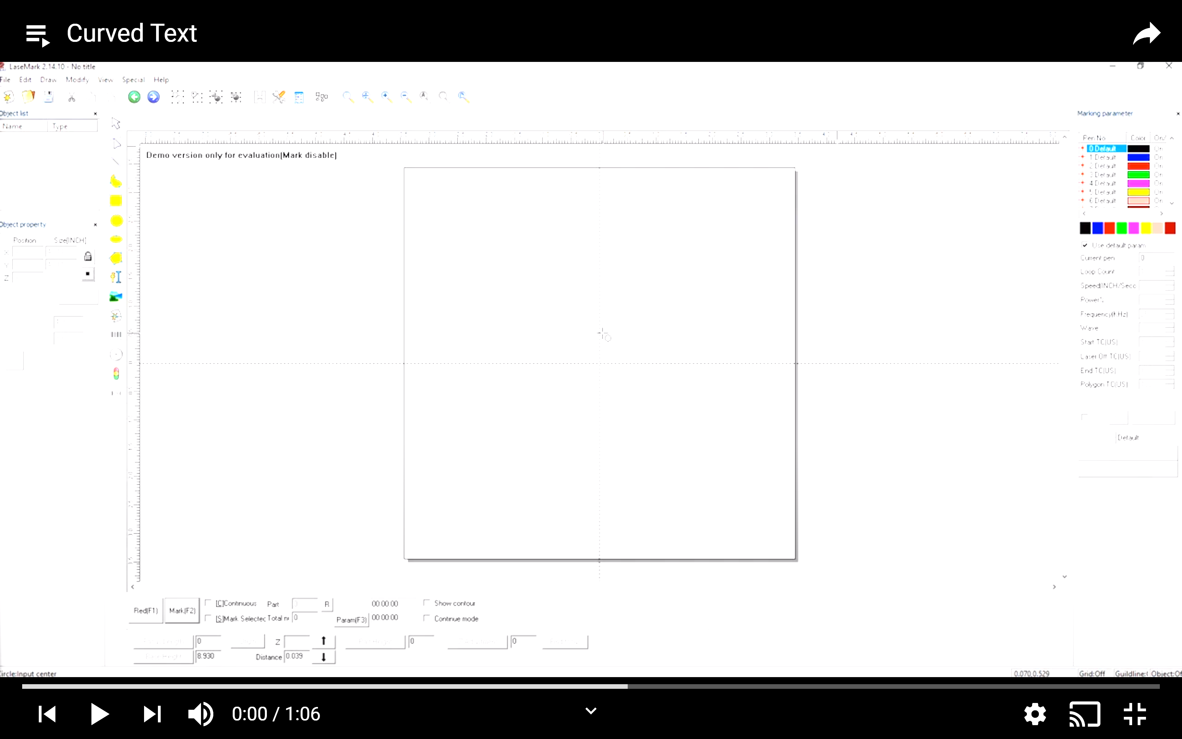Enable the Show contour checkbox

[426, 603]
